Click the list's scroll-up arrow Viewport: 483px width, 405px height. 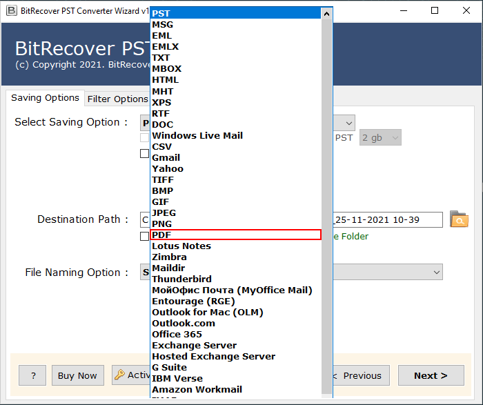click(327, 13)
